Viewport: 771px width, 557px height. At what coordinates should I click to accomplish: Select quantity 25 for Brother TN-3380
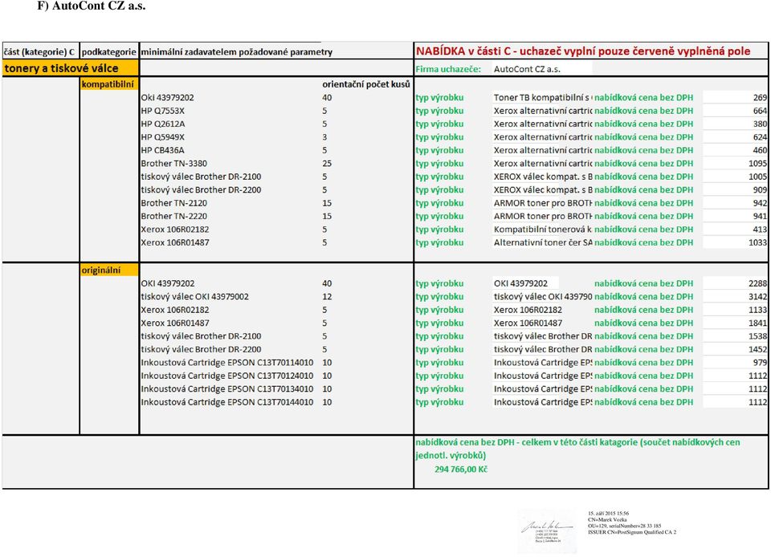click(327, 164)
